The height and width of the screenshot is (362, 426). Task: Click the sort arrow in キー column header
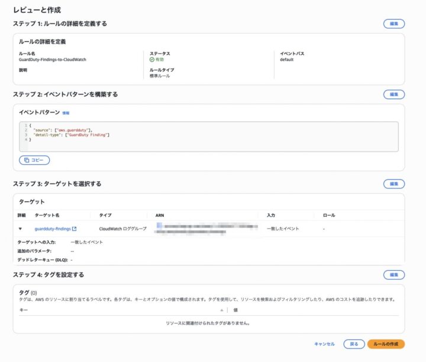pos(222,310)
